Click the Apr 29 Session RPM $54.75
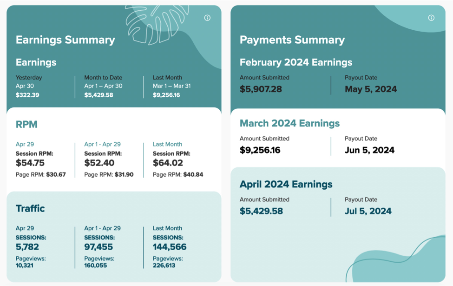This screenshot has width=453, height=286. pos(30,163)
